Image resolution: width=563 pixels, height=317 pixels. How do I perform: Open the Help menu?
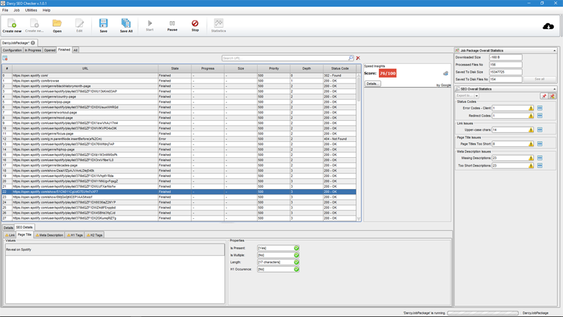(46, 10)
